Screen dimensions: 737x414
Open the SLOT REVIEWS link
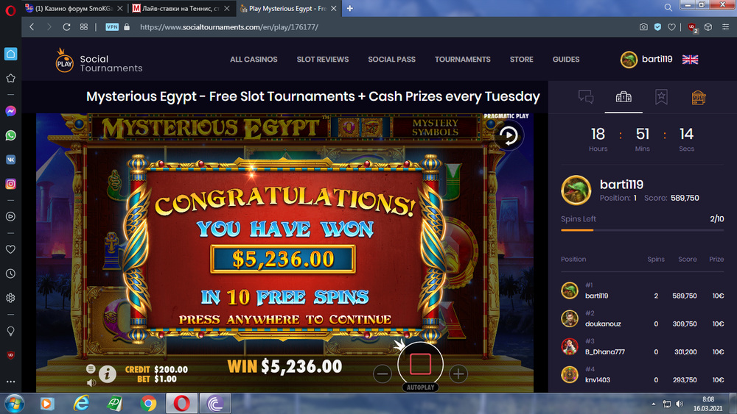(323, 60)
